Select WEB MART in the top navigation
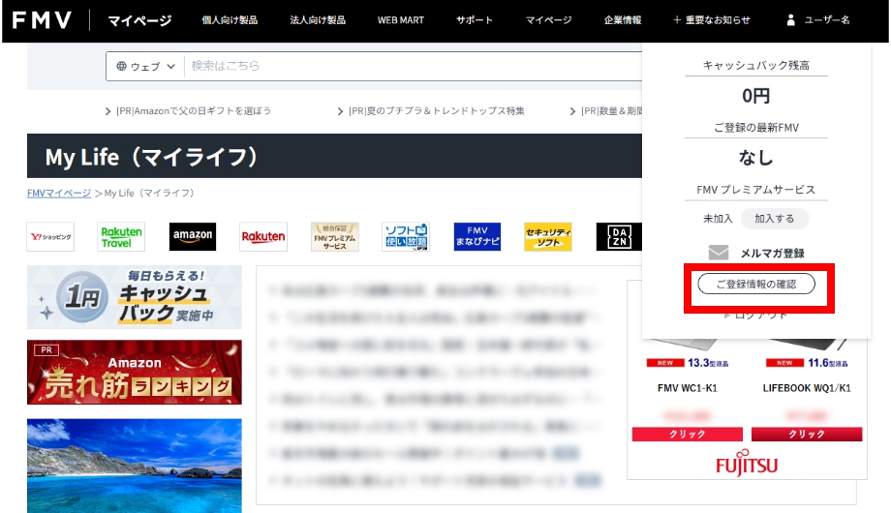Image resolution: width=891 pixels, height=513 pixels. click(x=400, y=20)
